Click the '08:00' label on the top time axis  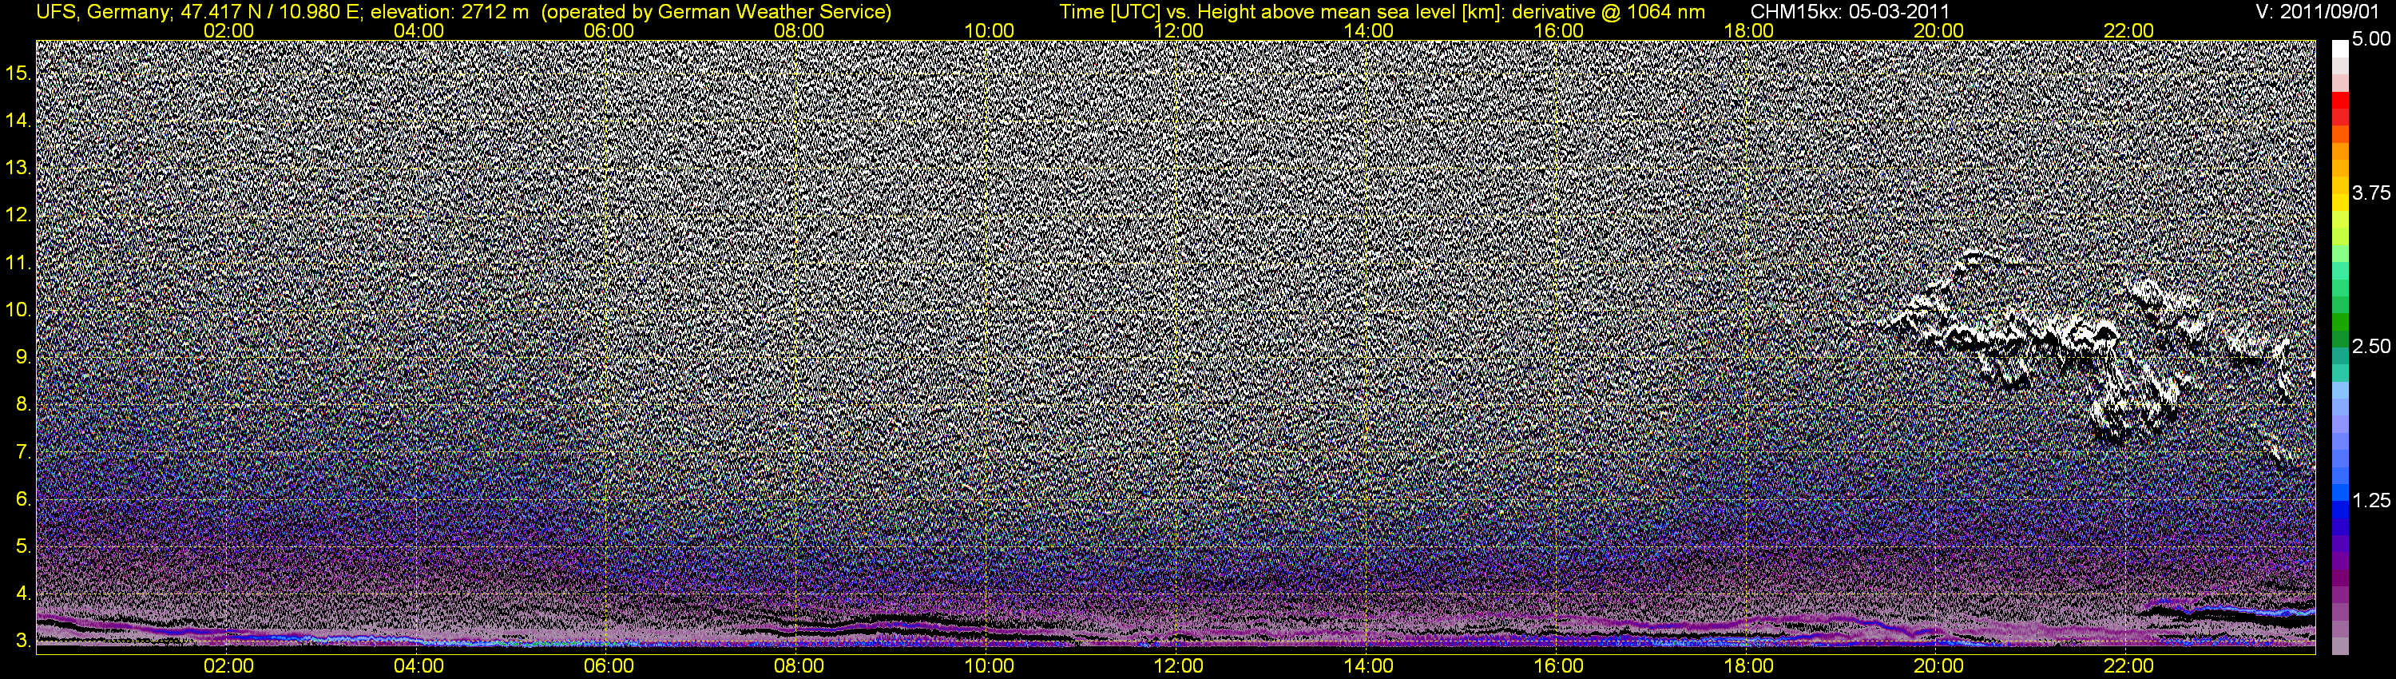(799, 30)
